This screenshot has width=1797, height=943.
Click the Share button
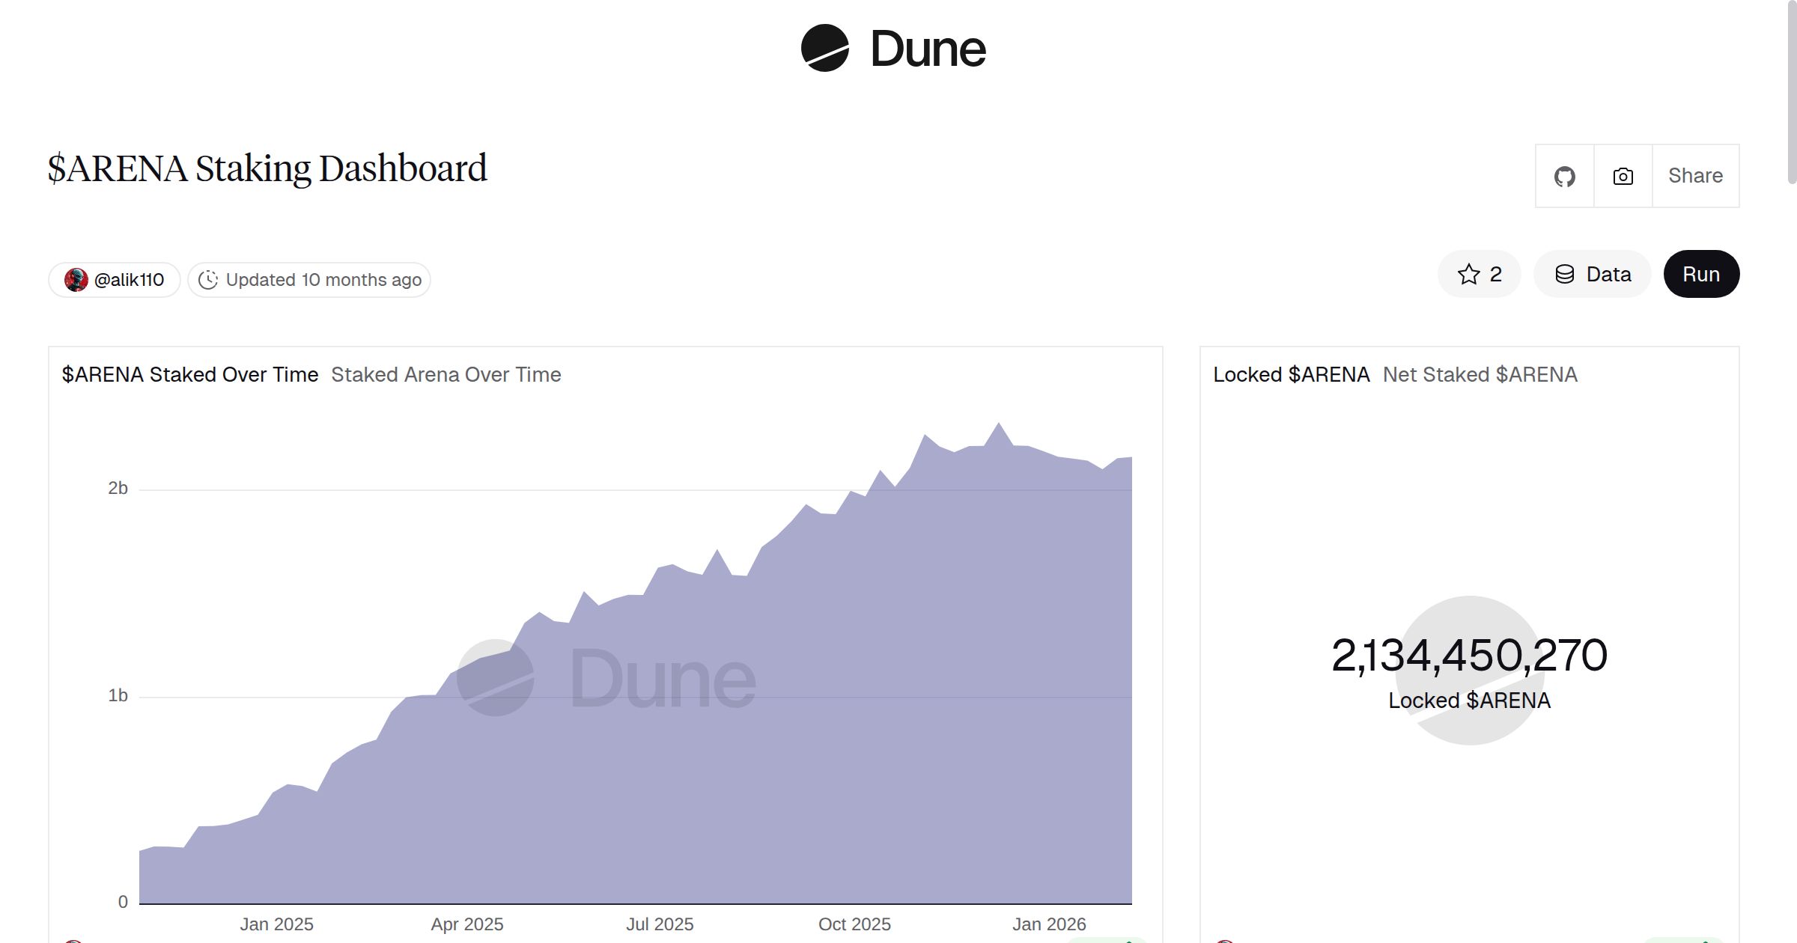[x=1695, y=175]
